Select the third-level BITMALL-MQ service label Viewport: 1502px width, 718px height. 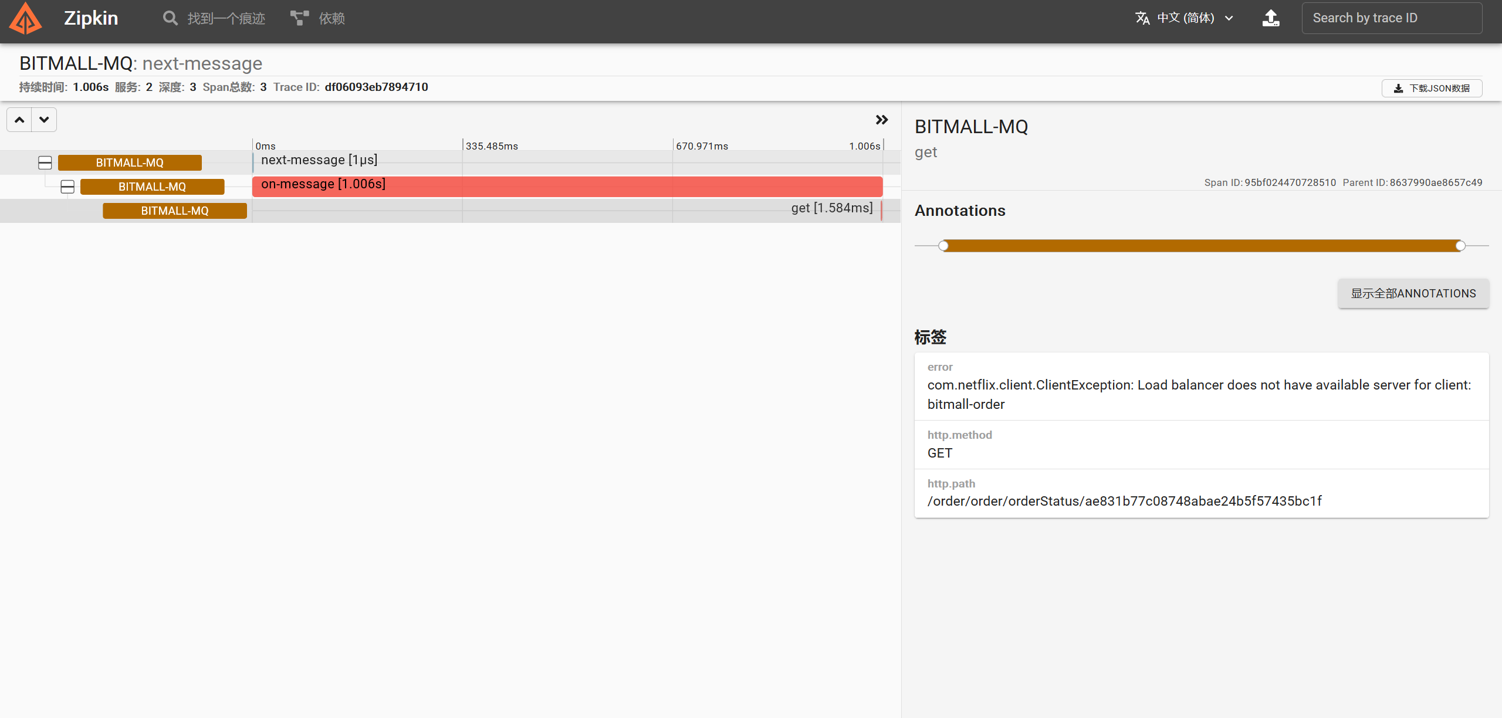[175, 211]
